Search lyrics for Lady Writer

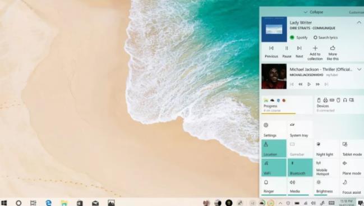(x=325, y=38)
